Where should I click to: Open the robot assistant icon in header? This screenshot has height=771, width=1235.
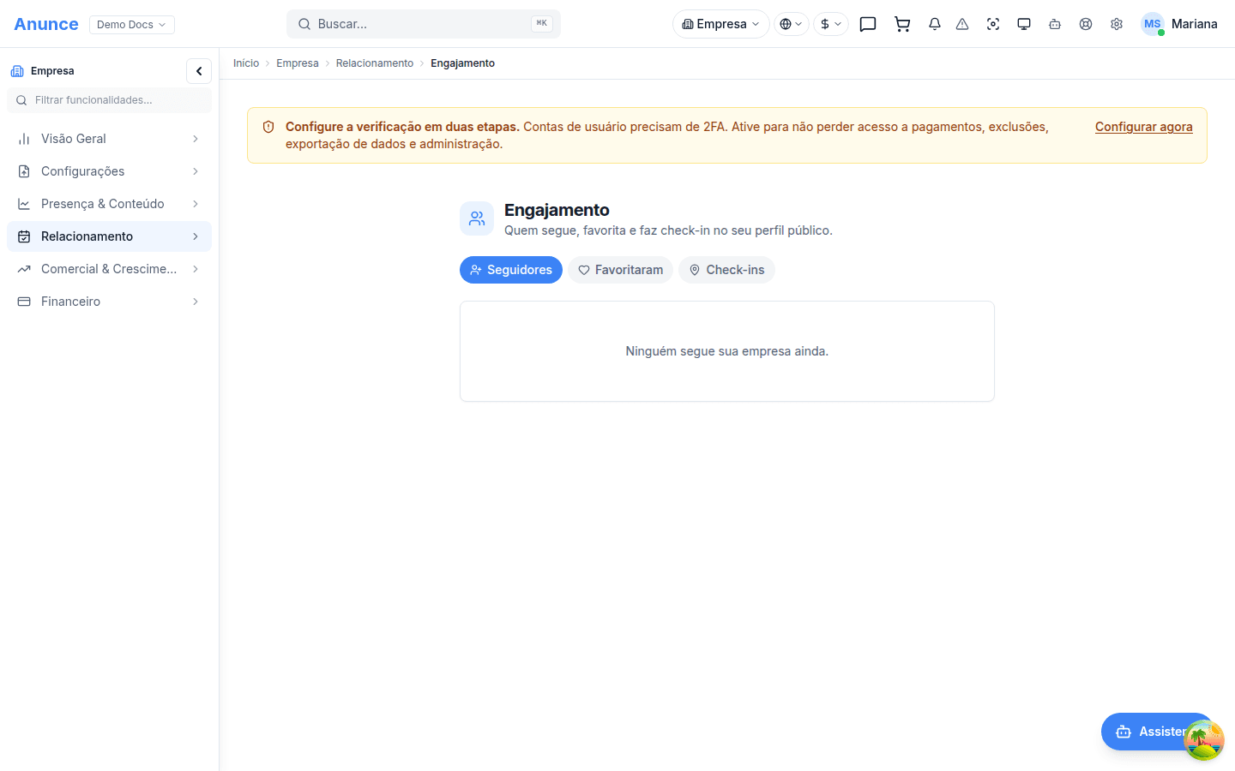point(1055,24)
